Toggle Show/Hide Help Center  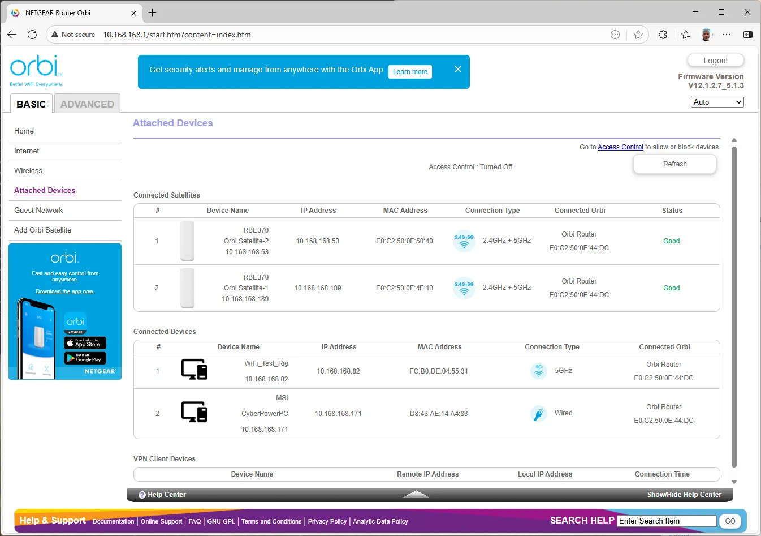684,495
